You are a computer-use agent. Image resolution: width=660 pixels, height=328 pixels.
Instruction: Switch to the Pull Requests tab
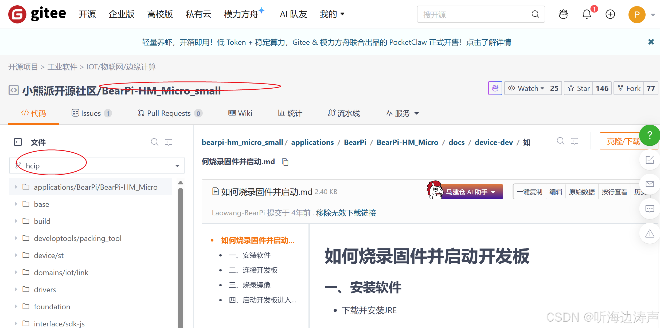point(170,113)
